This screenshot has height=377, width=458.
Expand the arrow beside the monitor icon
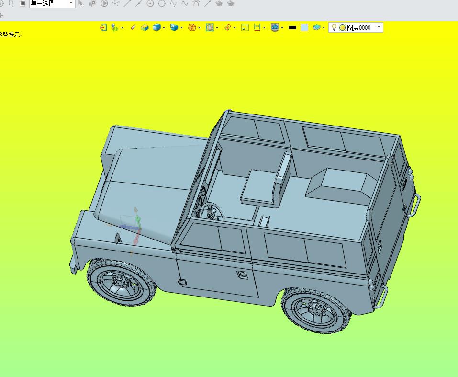(x=282, y=28)
